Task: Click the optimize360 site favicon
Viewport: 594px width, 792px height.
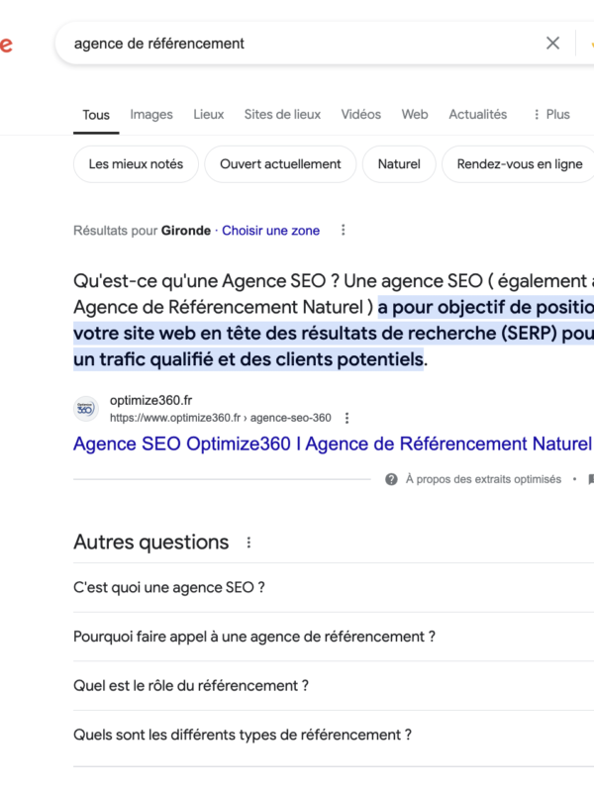Action: [x=86, y=409]
